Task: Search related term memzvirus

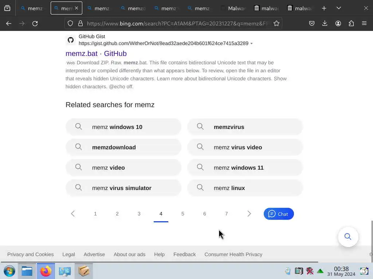Action: tap(245, 127)
